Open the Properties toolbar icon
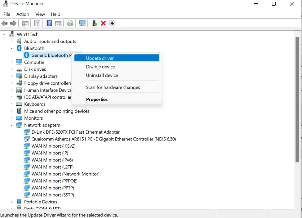This screenshot has height=218, width=302. pos(37,23)
